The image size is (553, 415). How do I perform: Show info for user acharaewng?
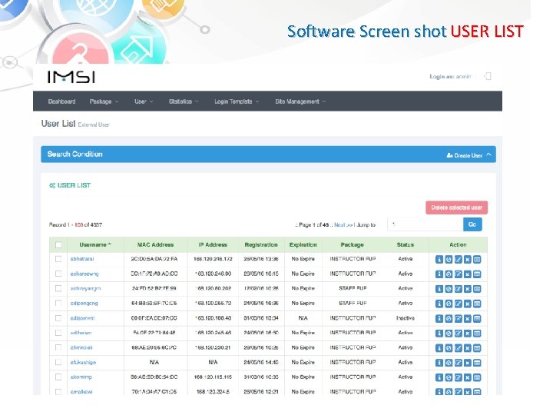(439, 274)
